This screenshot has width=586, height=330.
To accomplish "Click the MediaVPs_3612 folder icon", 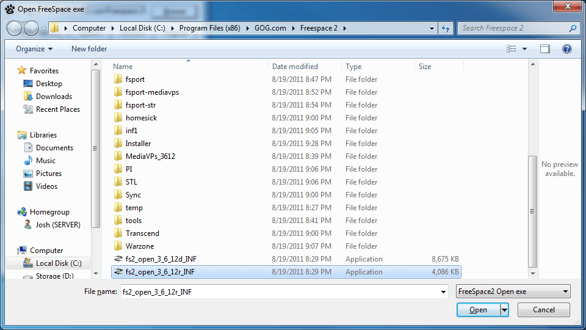I will click(x=118, y=156).
